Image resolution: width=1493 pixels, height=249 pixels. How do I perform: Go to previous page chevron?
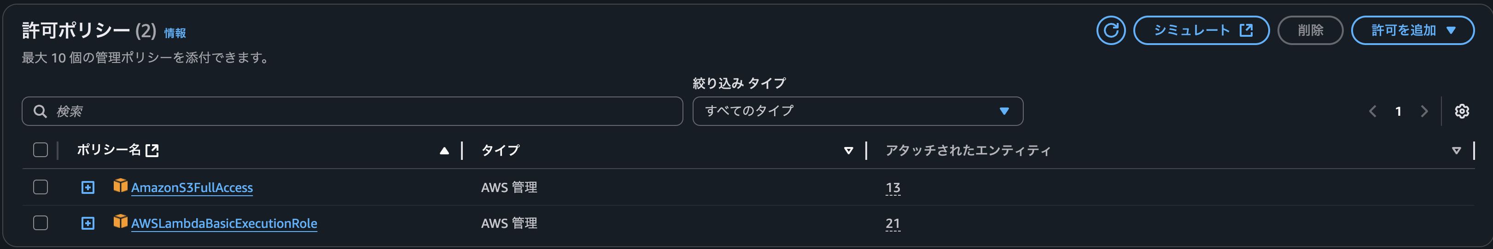pyautogui.click(x=1372, y=112)
